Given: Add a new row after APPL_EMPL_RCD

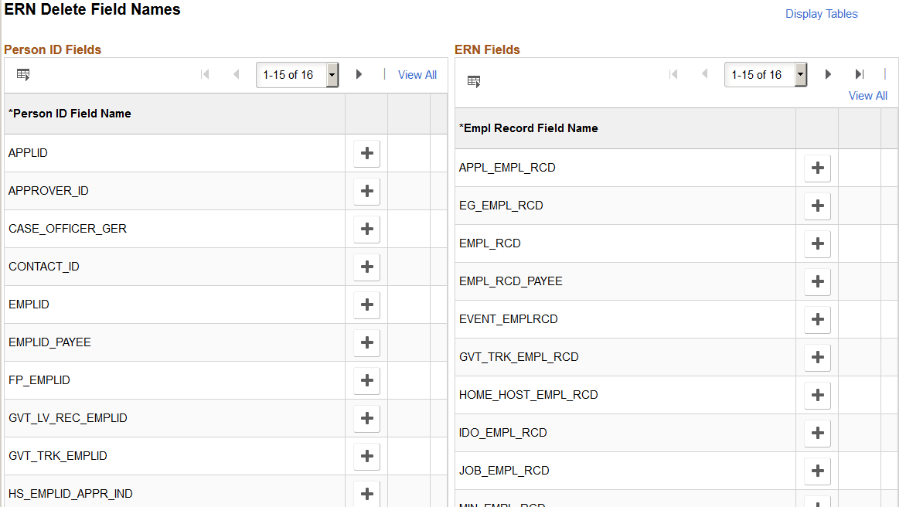Looking at the screenshot, I should (x=817, y=168).
